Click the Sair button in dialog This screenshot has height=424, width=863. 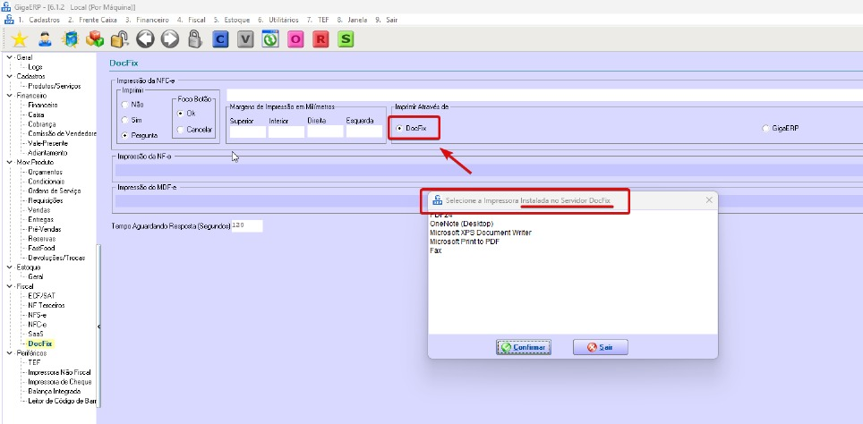(x=601, y=347)
